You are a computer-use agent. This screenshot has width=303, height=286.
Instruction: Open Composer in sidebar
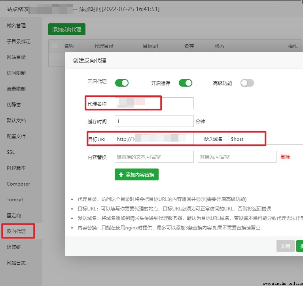pyautogui.click(x=18, y=184)
